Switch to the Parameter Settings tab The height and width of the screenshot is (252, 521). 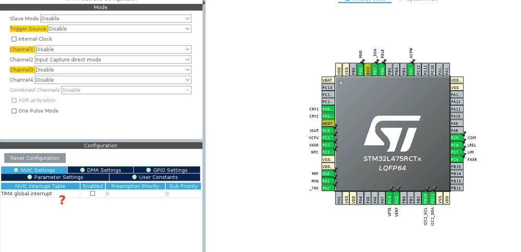pos(55,177)
